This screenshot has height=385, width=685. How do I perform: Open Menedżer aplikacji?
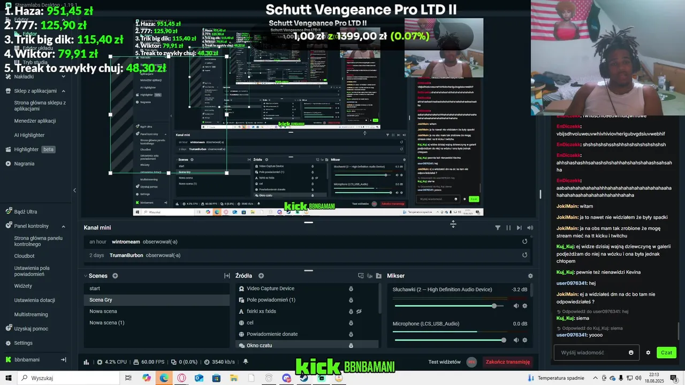[35, 121]
